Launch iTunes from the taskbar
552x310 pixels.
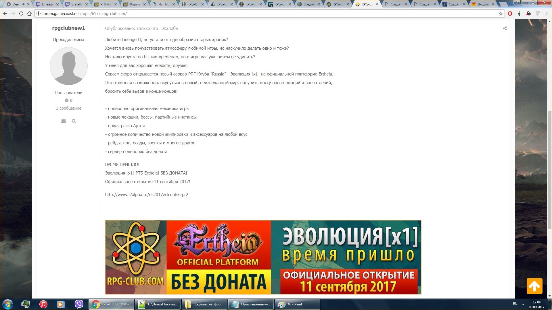click(43, 304)
